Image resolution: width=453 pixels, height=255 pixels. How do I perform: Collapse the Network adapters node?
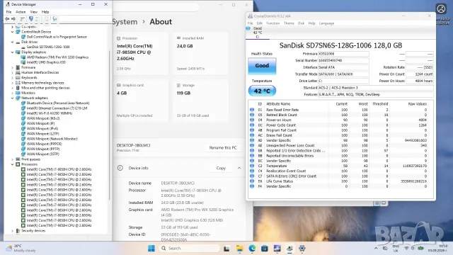click(13, 98)
